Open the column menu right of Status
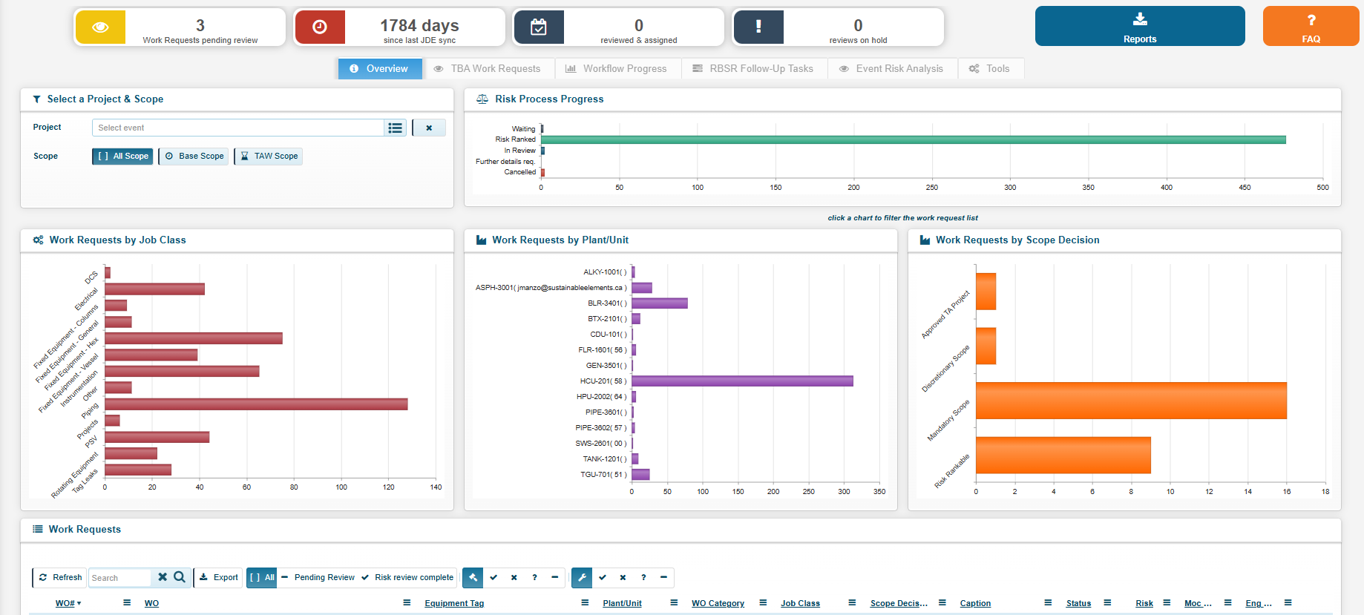 1107,602
